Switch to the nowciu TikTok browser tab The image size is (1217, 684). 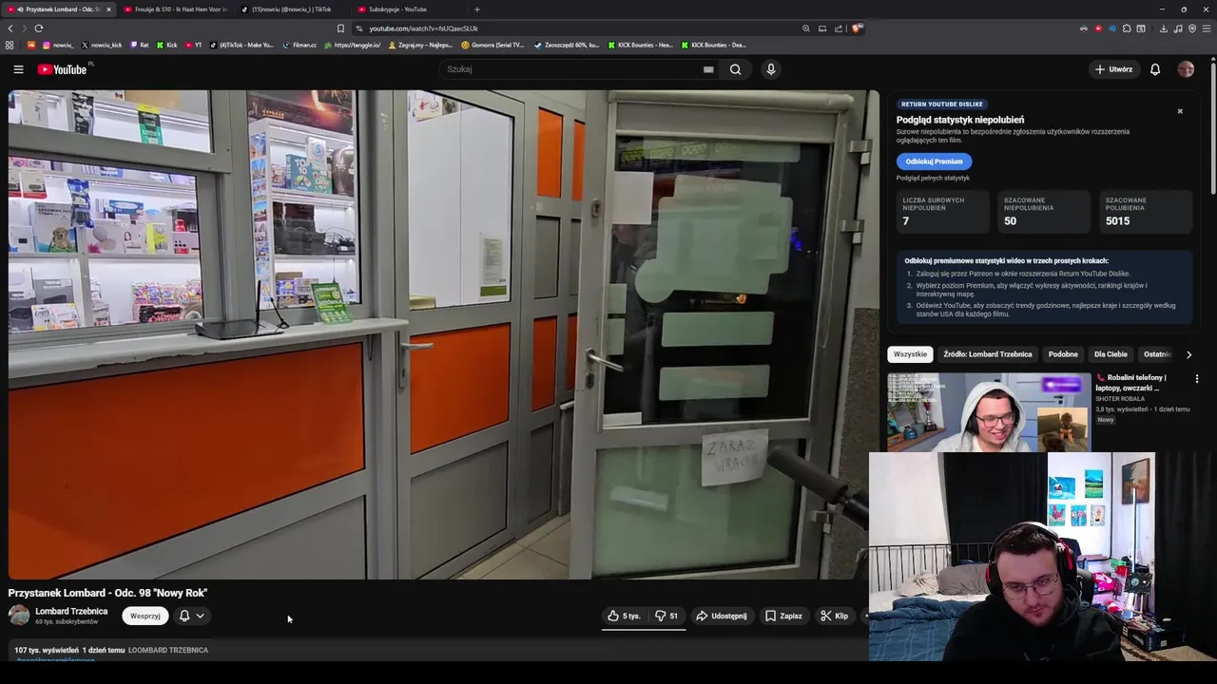pyautogui.click(x=290, y=9)
